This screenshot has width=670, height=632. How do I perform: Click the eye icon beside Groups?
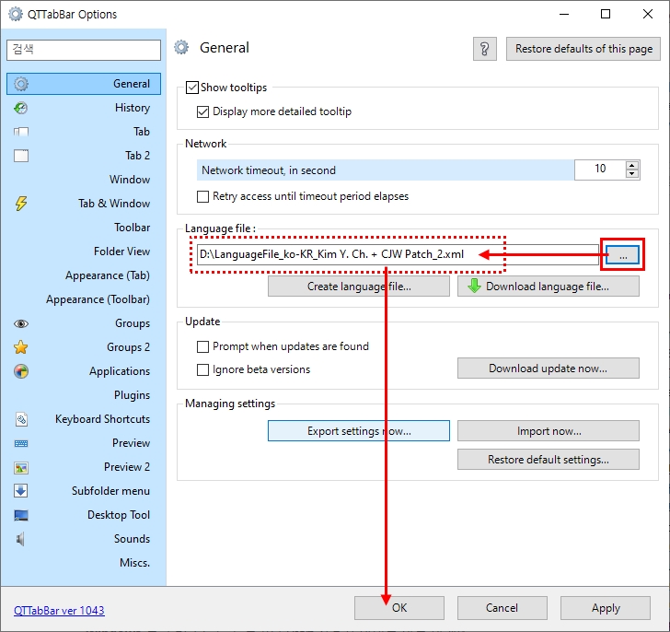click(x=21, y=323)
